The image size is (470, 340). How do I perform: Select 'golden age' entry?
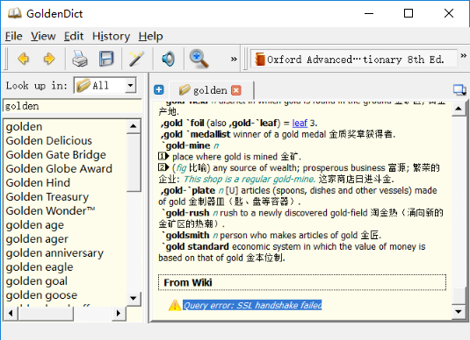(x=65, y=225)
